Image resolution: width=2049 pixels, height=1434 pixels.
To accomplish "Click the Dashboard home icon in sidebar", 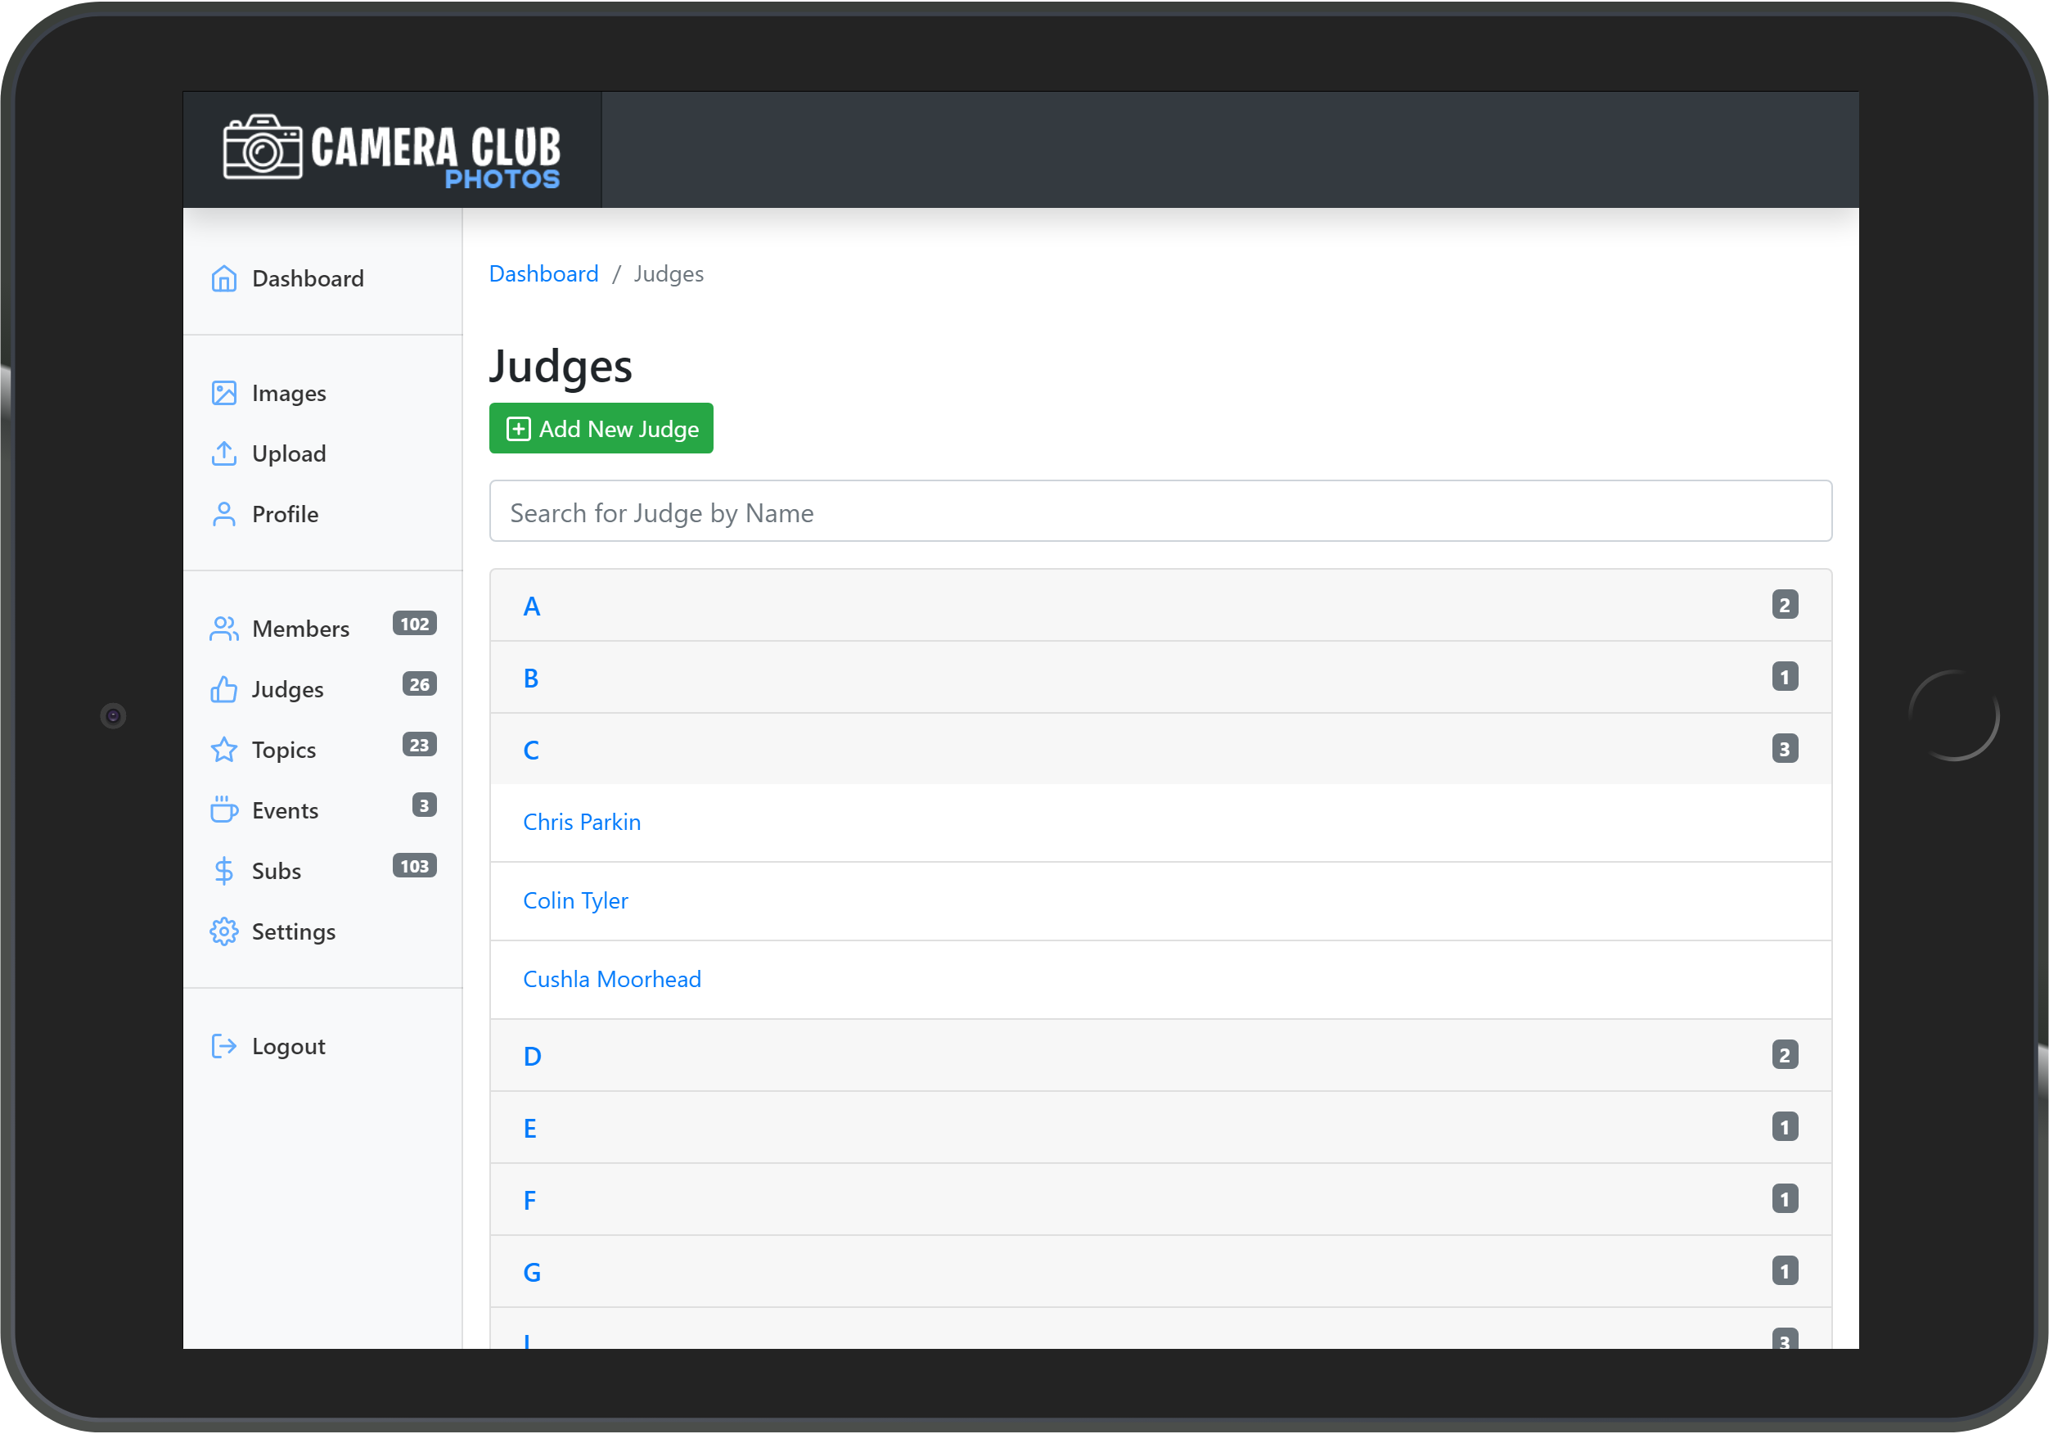I will click(x=223, y=278).
